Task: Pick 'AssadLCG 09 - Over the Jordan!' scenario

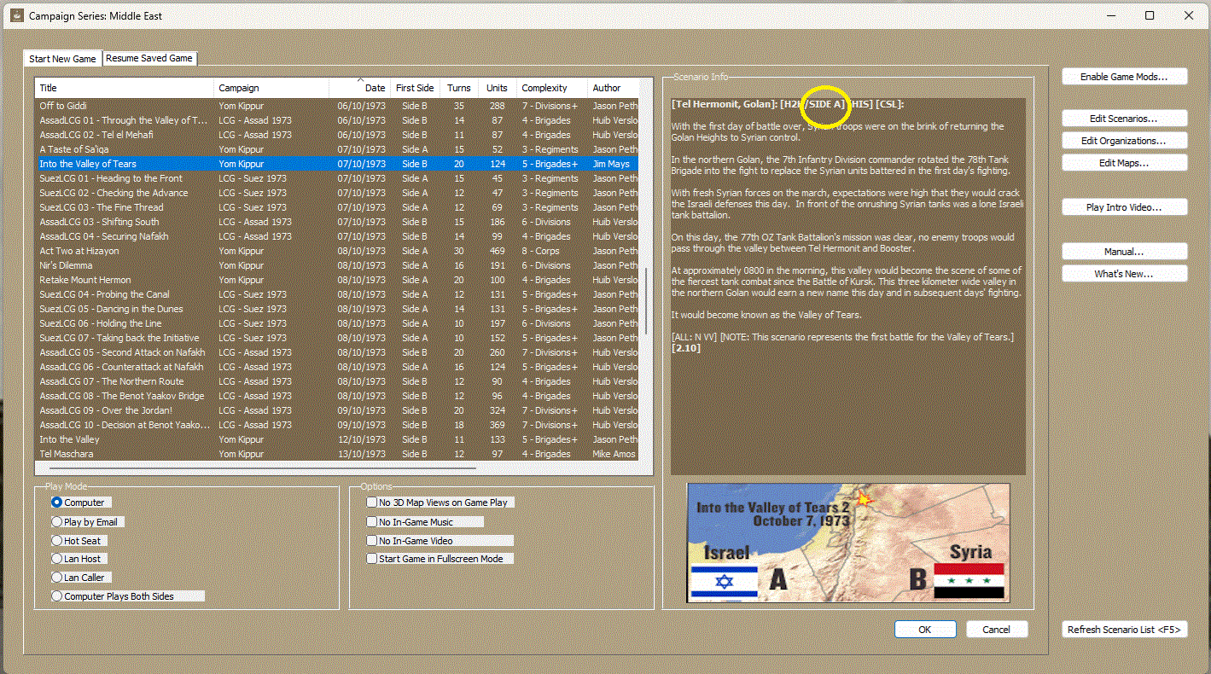Action: 337,410
